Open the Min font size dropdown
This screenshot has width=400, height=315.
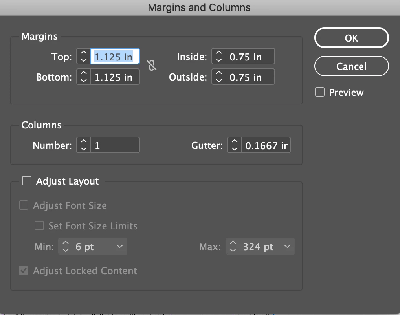[x=119, y=247]
